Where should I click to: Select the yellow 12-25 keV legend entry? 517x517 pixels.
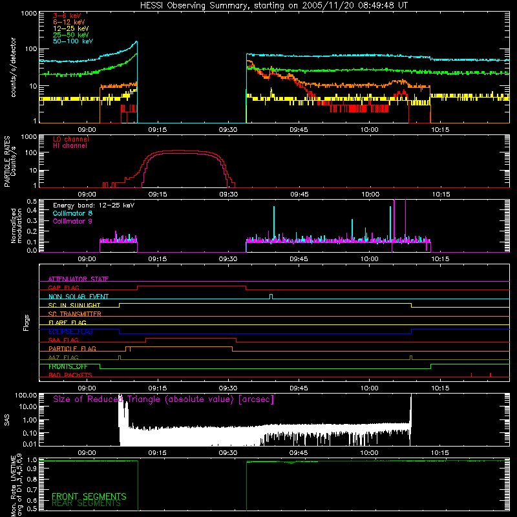click(70, 28)
